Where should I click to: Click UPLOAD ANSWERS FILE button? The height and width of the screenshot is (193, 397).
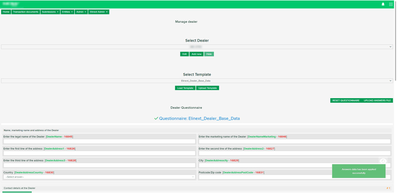377,101
